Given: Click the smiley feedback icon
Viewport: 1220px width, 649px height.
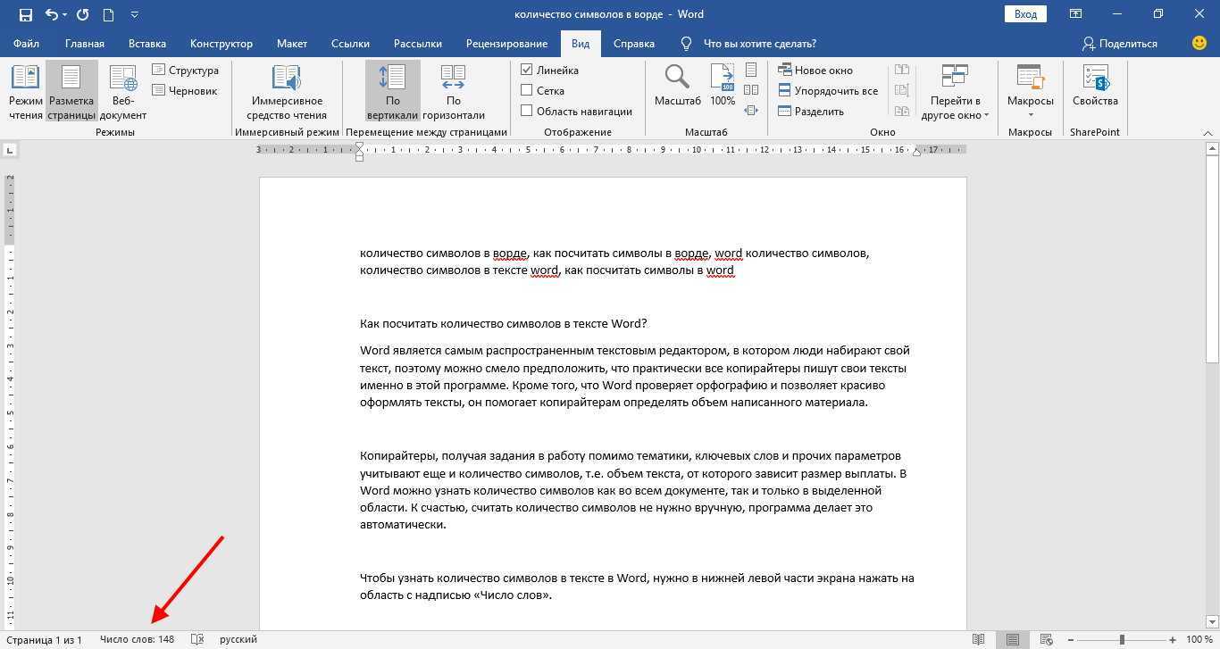Looking at the screenshot, I should 1199,43.
